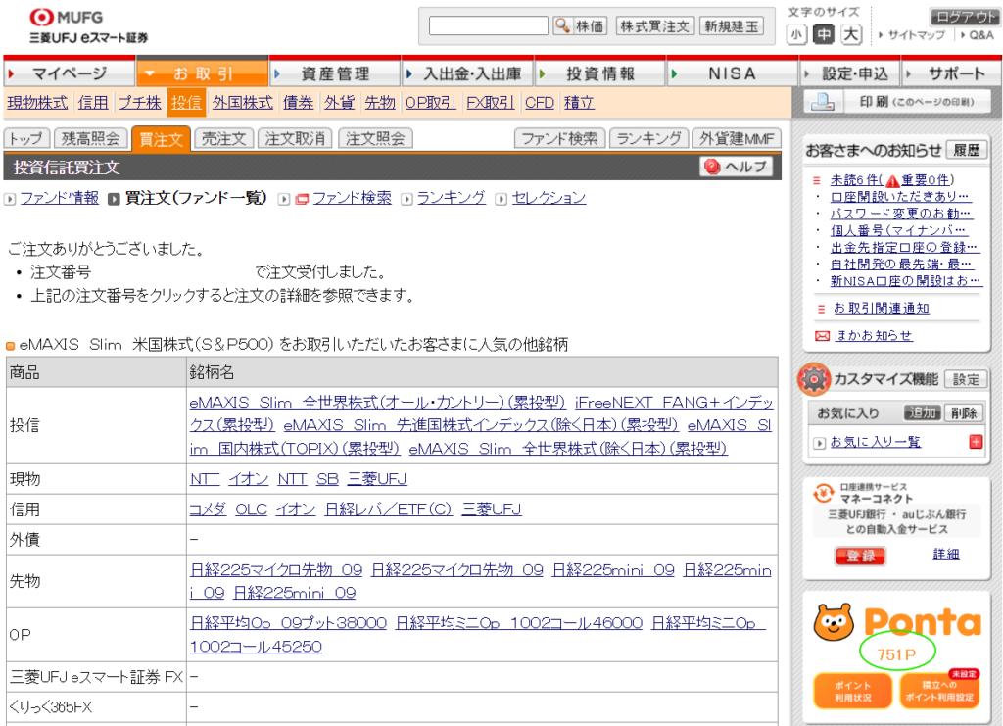Click the ポイント利用状況 orange button

coord(852,691)
